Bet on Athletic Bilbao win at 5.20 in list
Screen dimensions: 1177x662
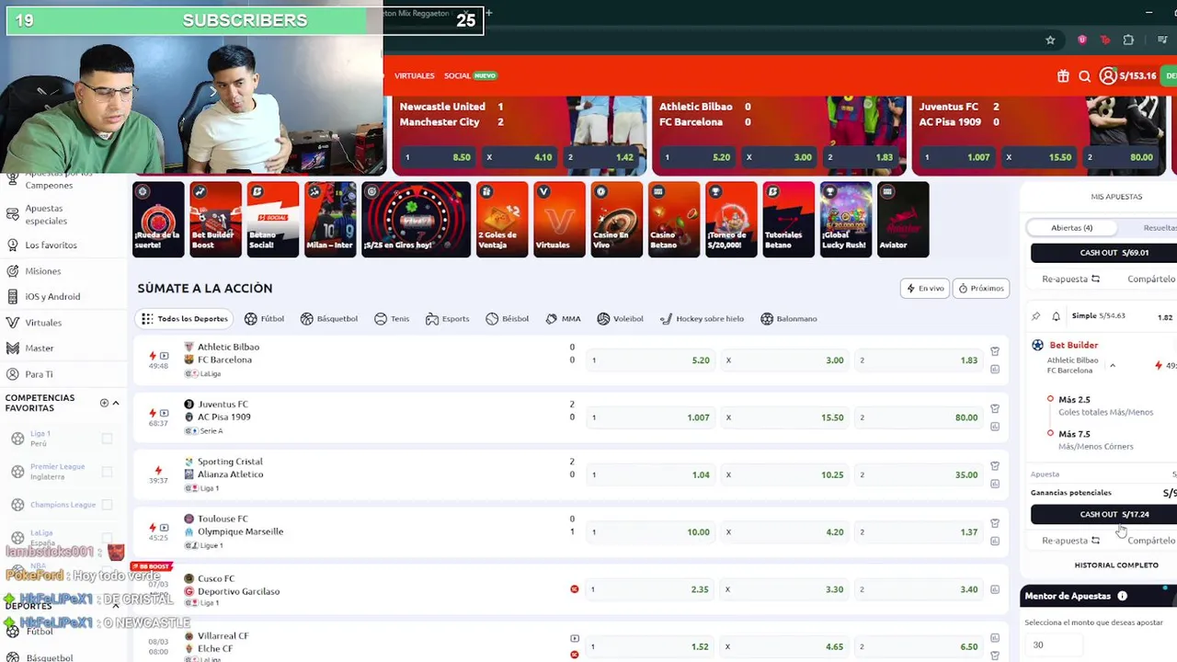pos(651,360)
